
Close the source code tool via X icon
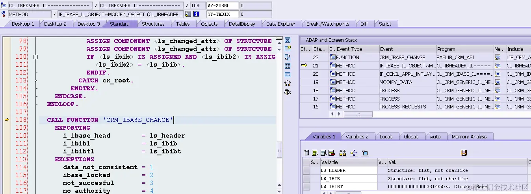coord(288,40)
